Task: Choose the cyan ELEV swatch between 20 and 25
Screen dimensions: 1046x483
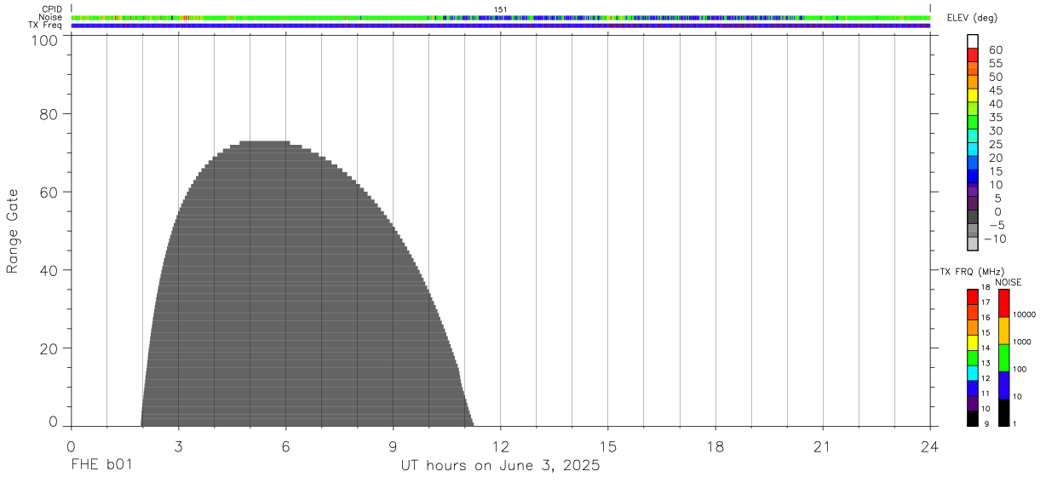Action: pos(972,149)
